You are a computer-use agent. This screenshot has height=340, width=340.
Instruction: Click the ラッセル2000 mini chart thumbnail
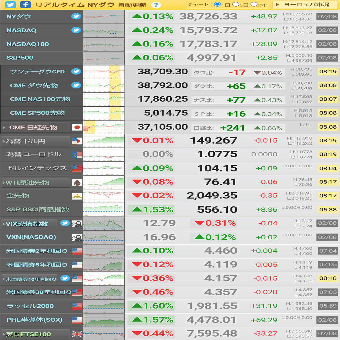coord(104,306)
